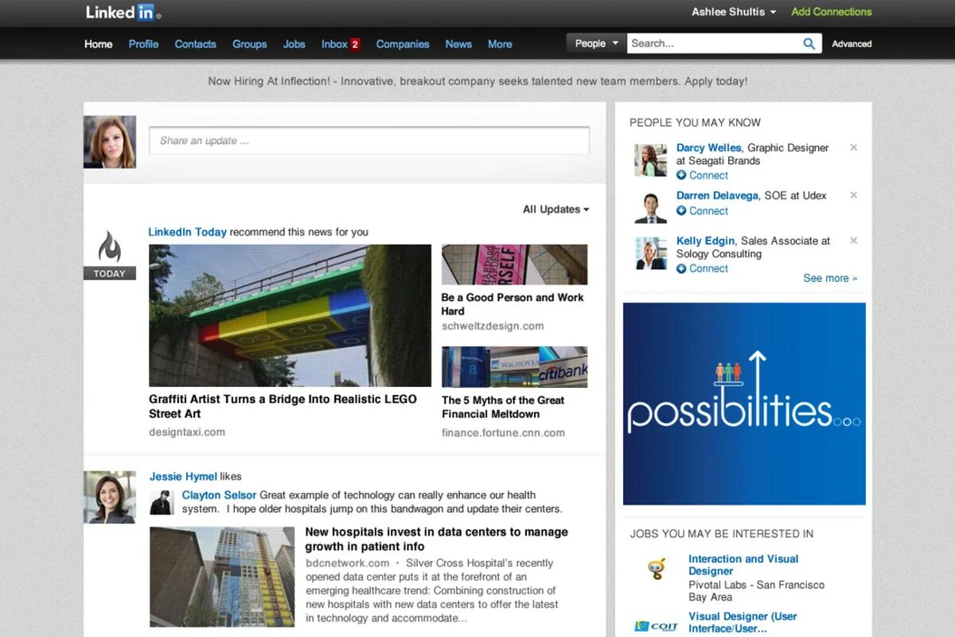Viewport: 955px width, 637px height.
Task: Open the Inbox
Action: point(334,44)
